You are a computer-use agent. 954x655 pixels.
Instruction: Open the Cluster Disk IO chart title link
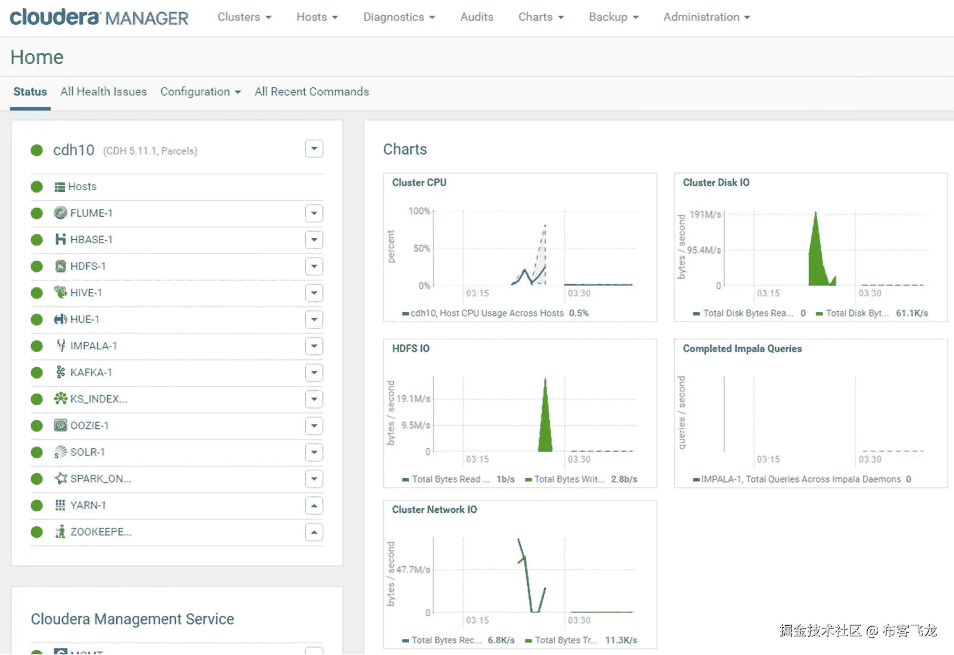[x=716, y=182]
